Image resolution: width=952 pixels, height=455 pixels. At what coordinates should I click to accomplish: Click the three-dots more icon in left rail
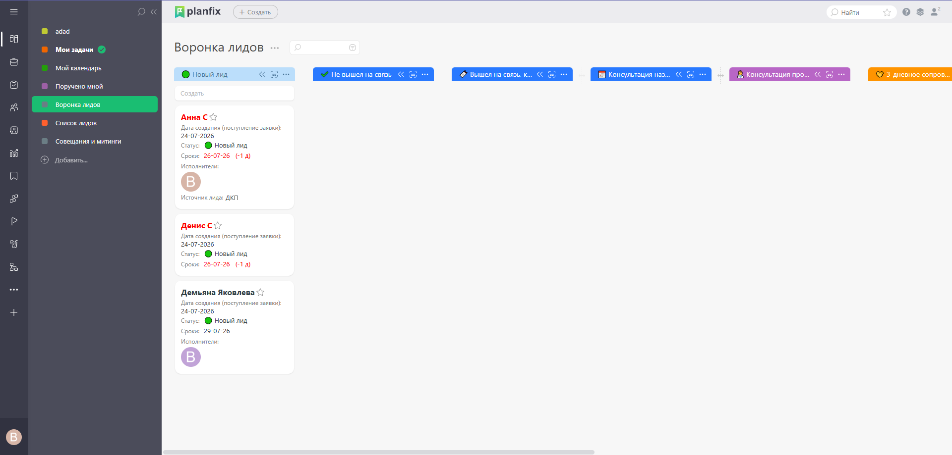click(x=14, y=290)
